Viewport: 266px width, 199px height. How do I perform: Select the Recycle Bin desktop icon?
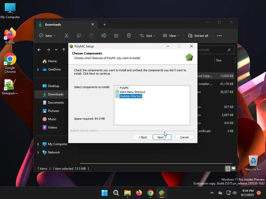click(253, 163)
